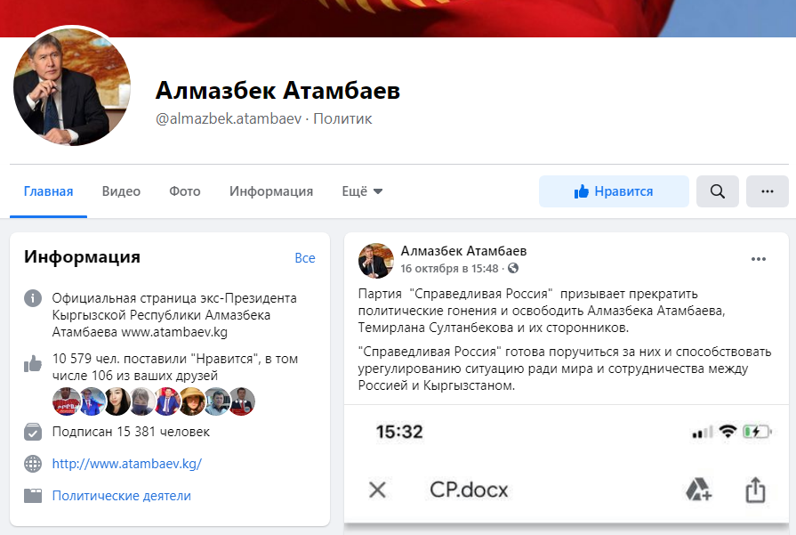Select the Главная tab
Viewport: 796px width, 535px height.
[48, 191]
